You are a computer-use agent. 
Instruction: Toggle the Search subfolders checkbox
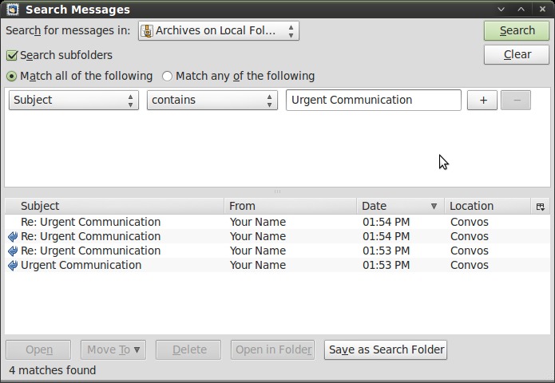pyautogui.click(x=12, y=56)
